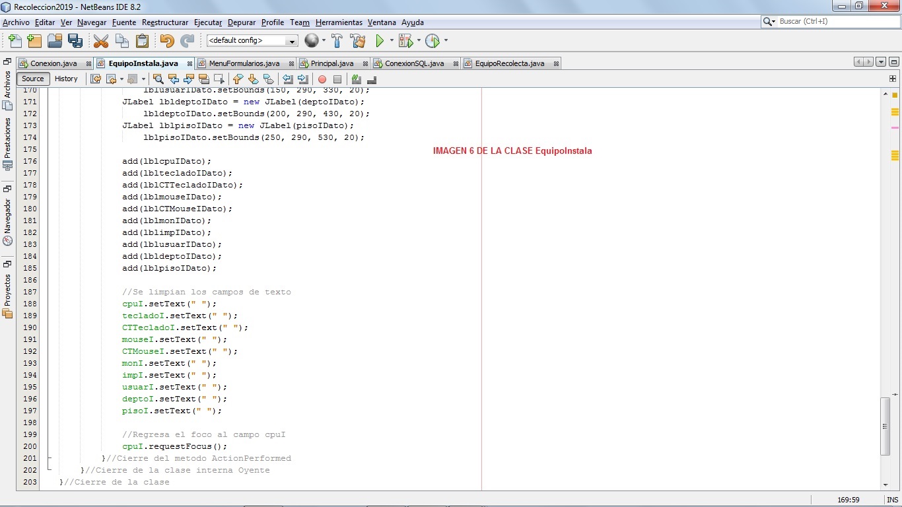Click the Open Project folder icon
Screen dimensions: 902x507
(x=55, y=41)
